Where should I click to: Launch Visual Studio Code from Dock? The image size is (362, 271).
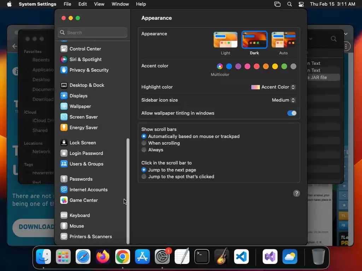tap(241, 257)
